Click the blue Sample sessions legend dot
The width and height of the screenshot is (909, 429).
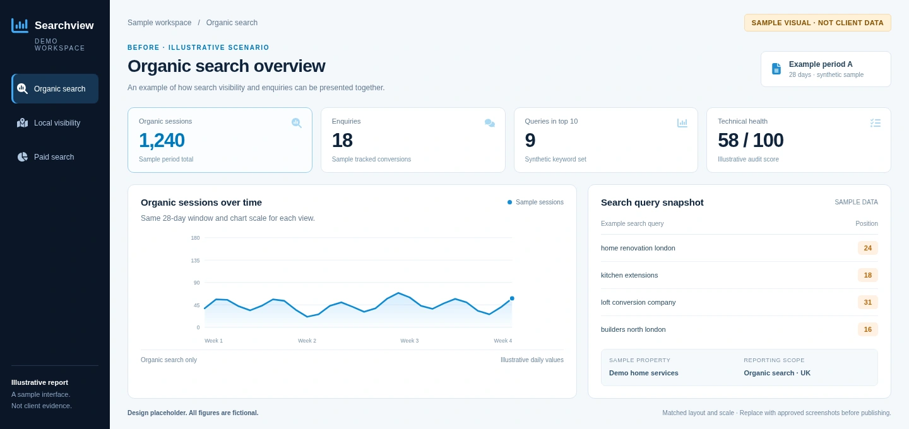tap(510, 203)
